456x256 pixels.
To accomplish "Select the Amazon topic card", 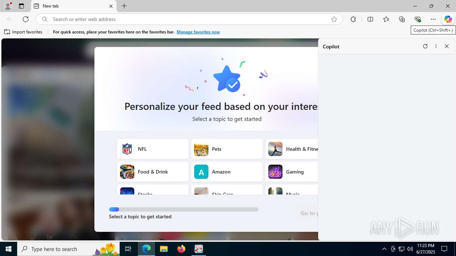I will tap(227, 172).
